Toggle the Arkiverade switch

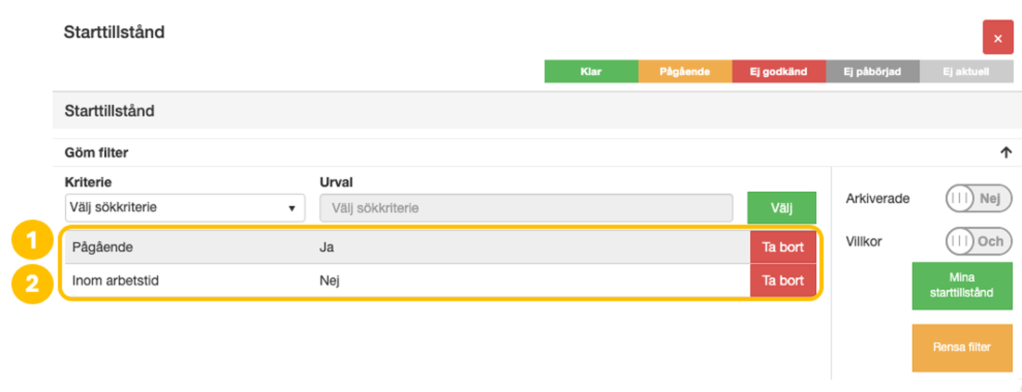click(x=979, y=199)
